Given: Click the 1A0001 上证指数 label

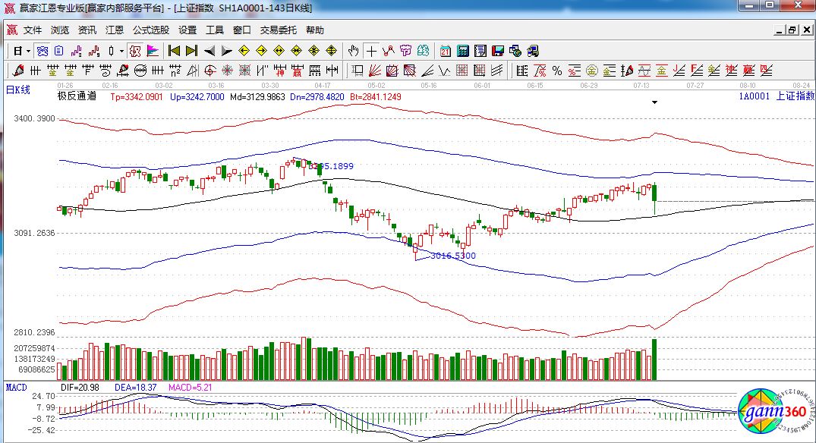Looking at the screenshot, I should click(x=773, y=96).
